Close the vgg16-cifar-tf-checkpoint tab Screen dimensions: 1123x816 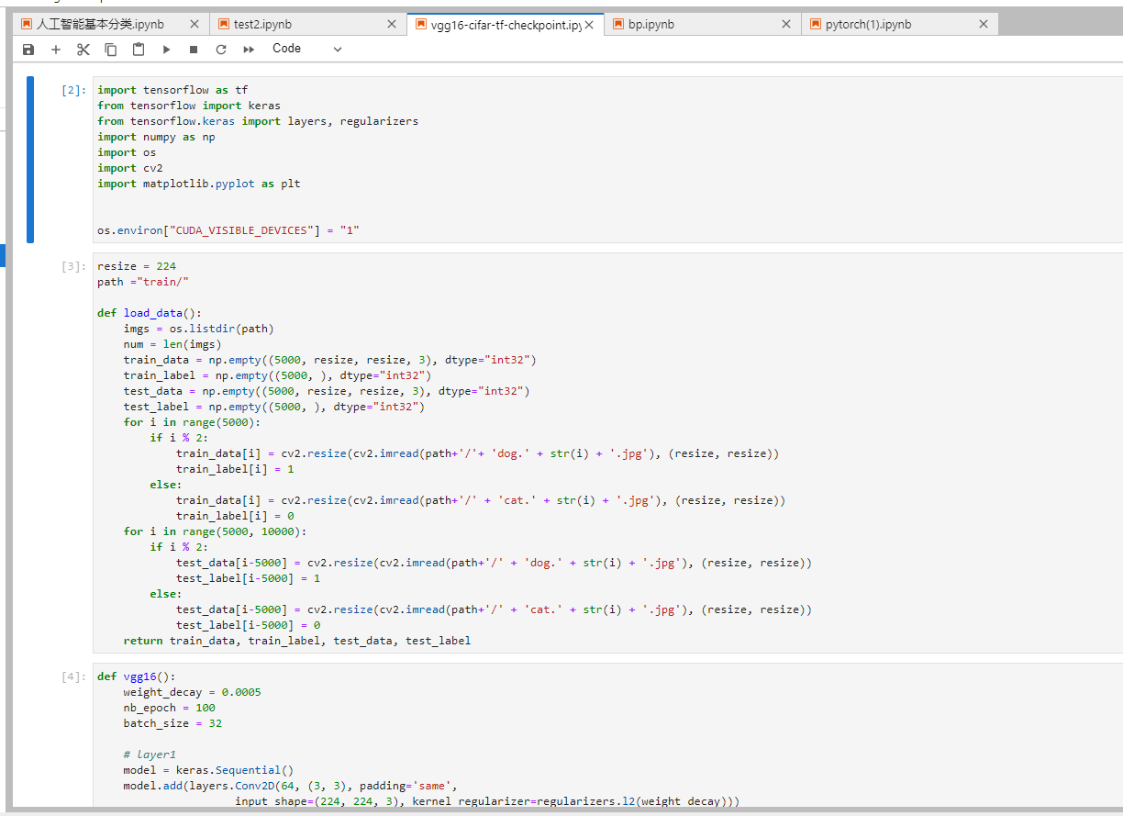coord(589,25)
